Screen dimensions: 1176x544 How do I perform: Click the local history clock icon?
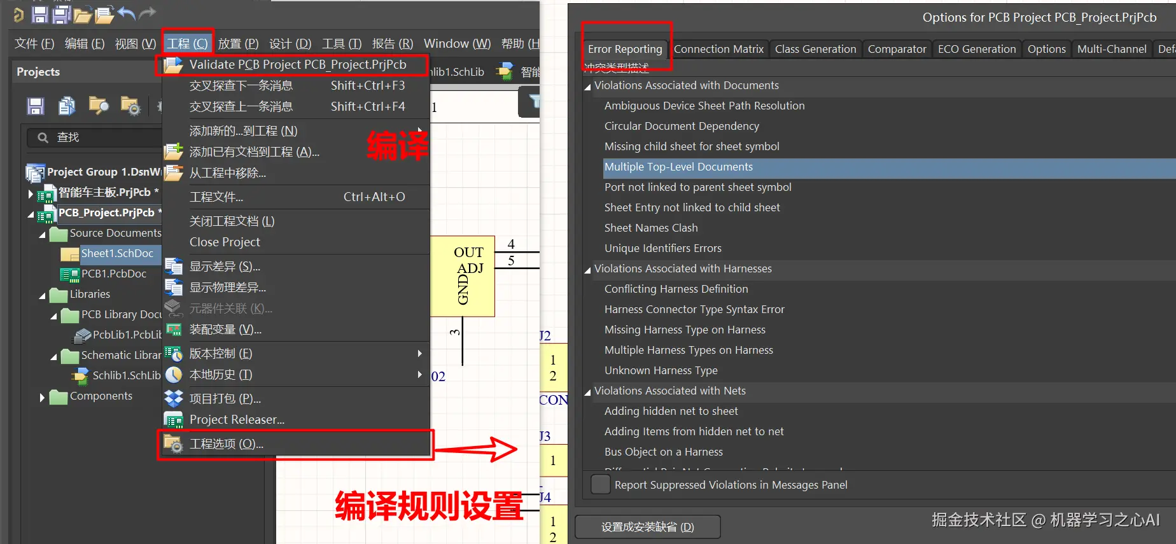click(x=174, y=375)
